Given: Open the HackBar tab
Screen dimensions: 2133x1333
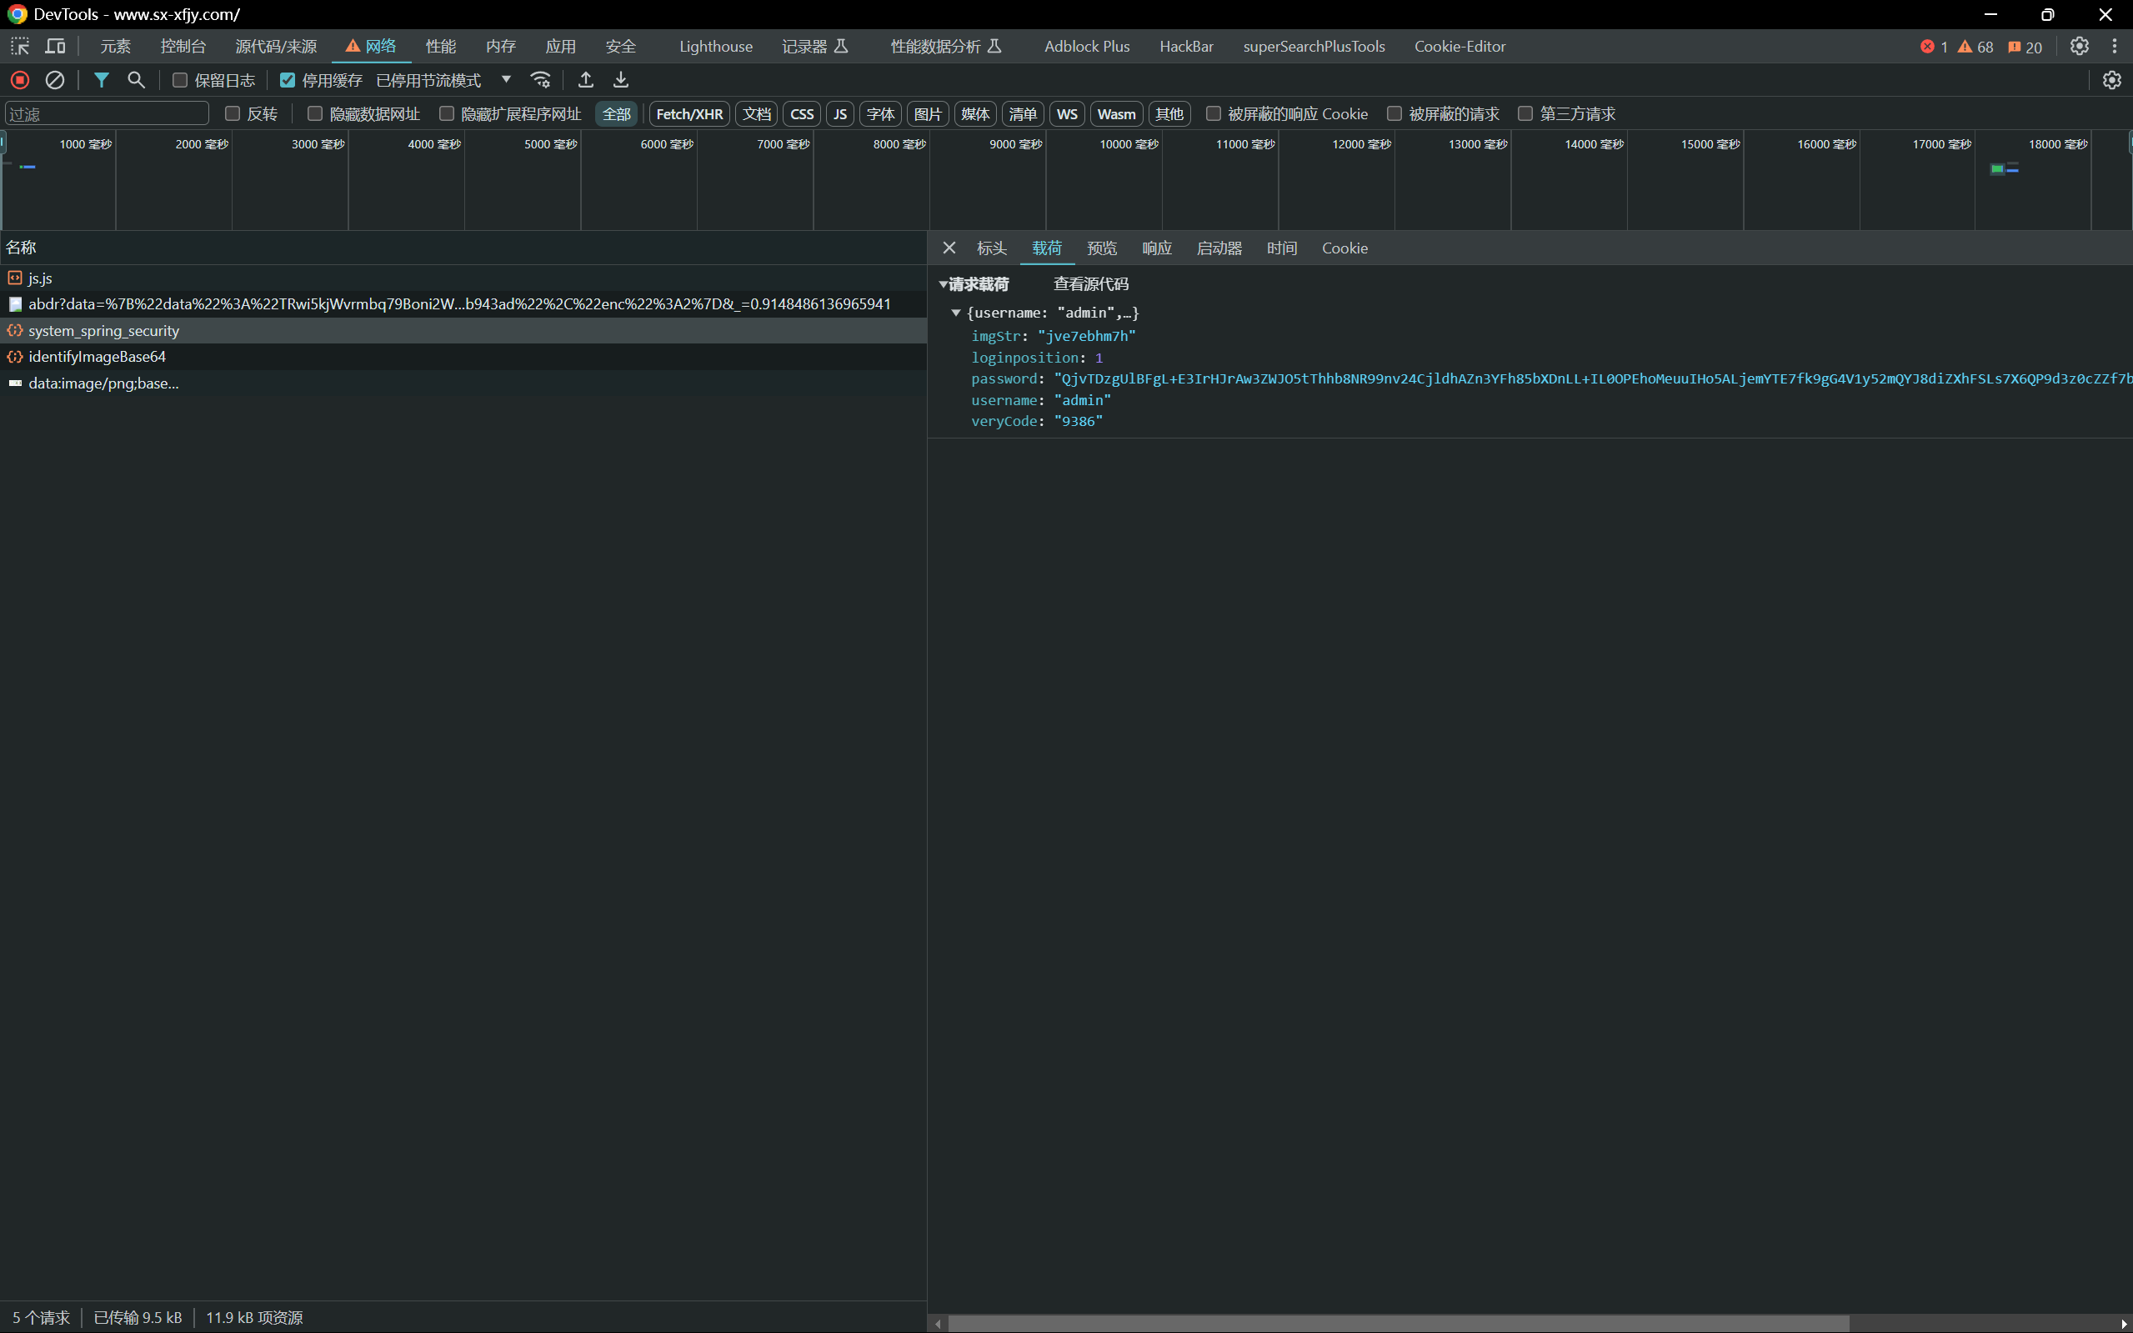Looking at the screenshot, I should [1186, 46].
